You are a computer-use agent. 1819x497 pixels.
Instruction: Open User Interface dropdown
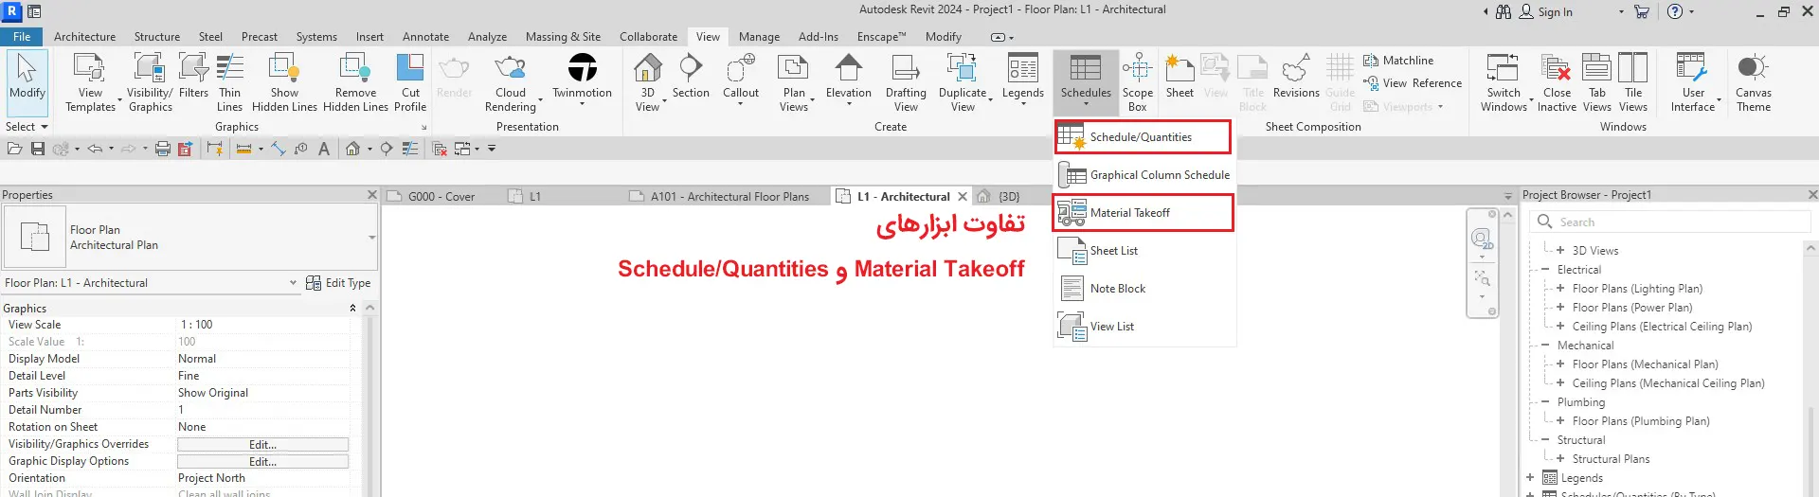pos(1693,83)
